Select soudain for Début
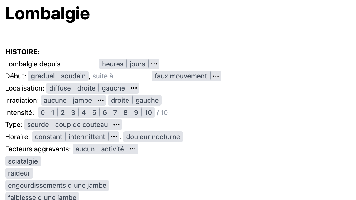Screen dimensions: 356x200 [x=73, y=76]
